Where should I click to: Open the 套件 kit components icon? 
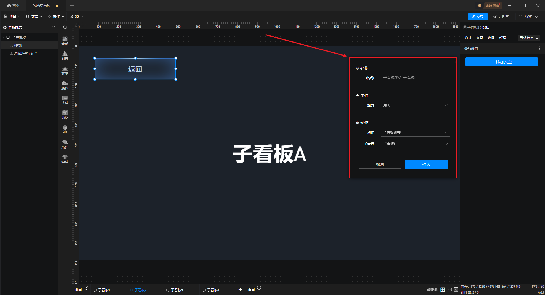(65, 159)
